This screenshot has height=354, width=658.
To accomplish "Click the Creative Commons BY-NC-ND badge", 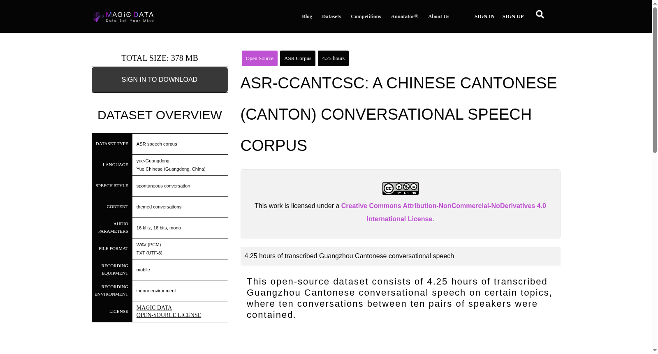I will pos(400,188).
